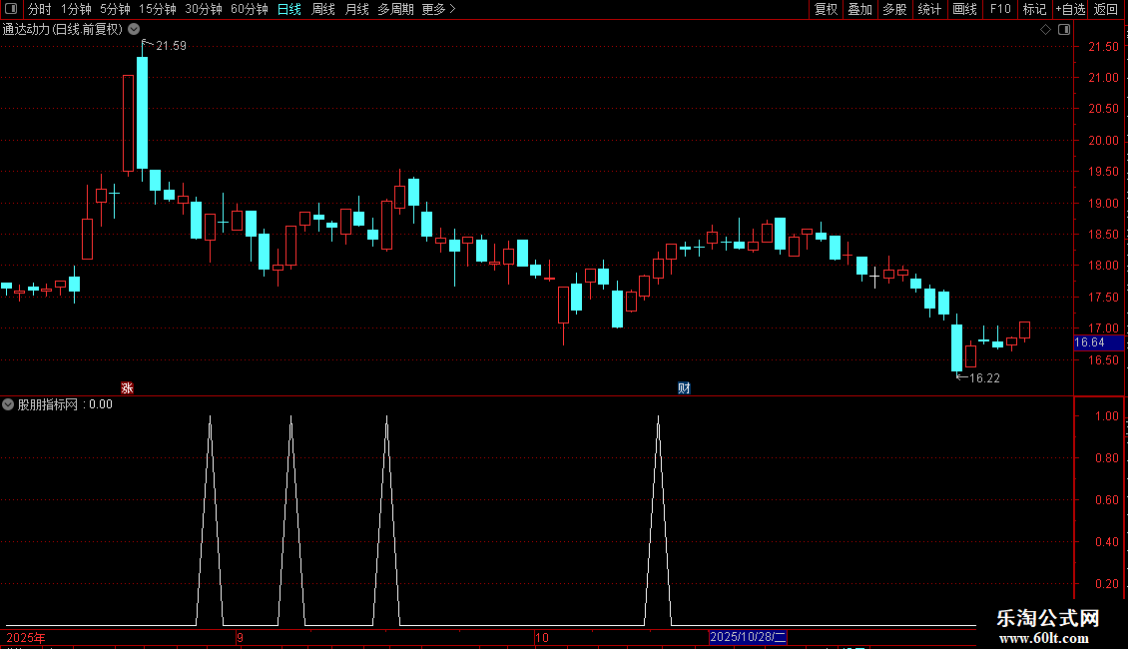Click the 21.59 high price label

point(172,46)
